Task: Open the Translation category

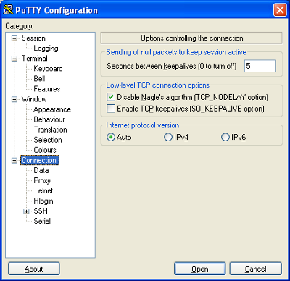Action: click(50, 130)
